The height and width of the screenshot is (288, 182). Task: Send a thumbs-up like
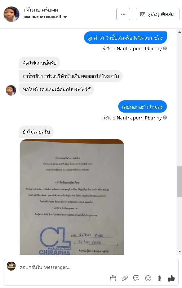tap(171, 278)
